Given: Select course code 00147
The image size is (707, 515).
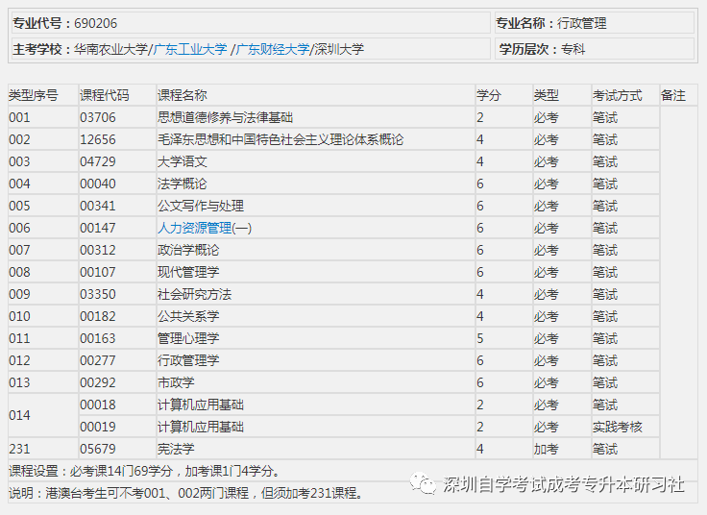Looking at the screenshot, I should (x=98, y=228).
